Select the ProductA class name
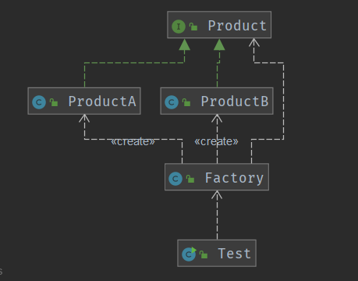Screen dimensions: 358x281 [x=102, y=101]
